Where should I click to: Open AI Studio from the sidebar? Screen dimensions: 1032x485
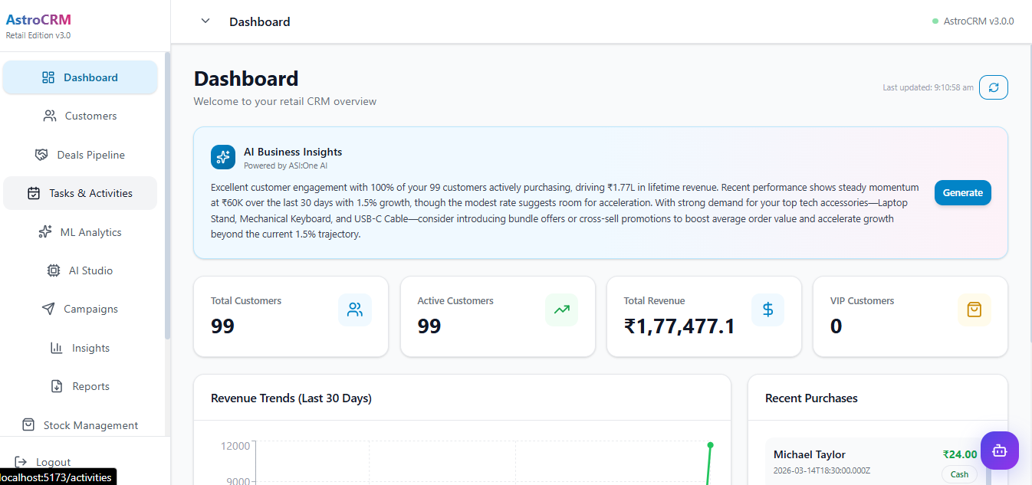click(80, 270)
